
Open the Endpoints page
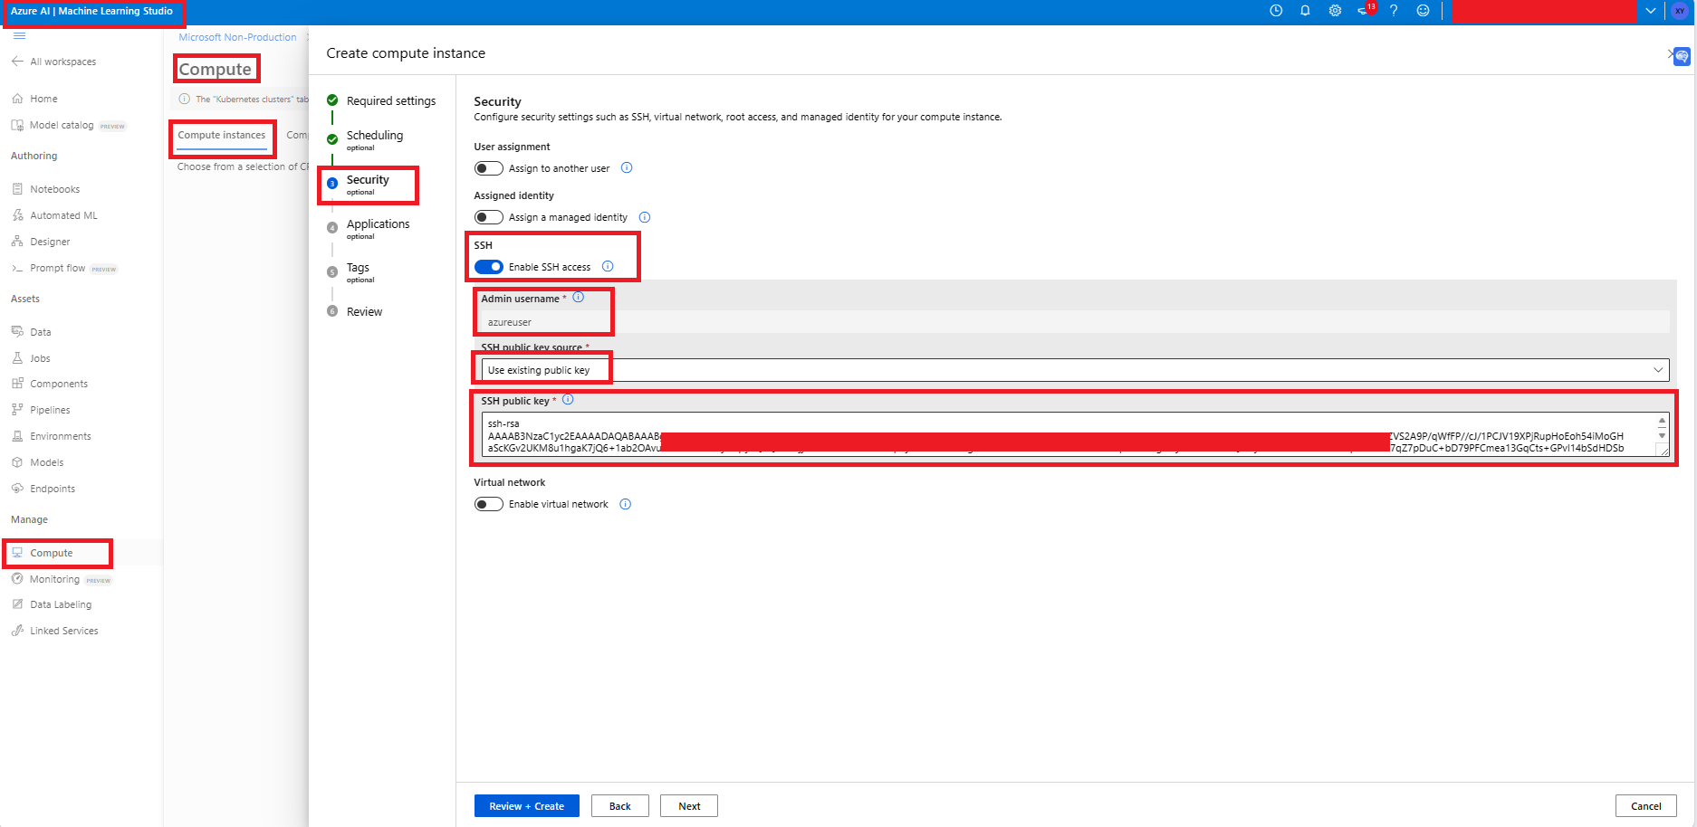pyautogui.click(x=52, y=488)
